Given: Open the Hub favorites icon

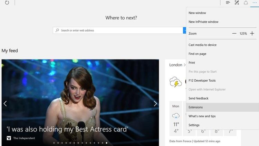Looking at the screenshot, I should (228, 3).
